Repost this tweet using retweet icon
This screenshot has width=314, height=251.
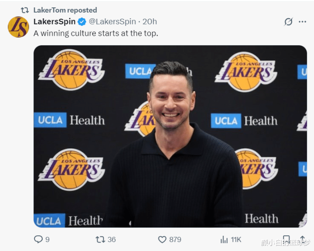(100, 239)
